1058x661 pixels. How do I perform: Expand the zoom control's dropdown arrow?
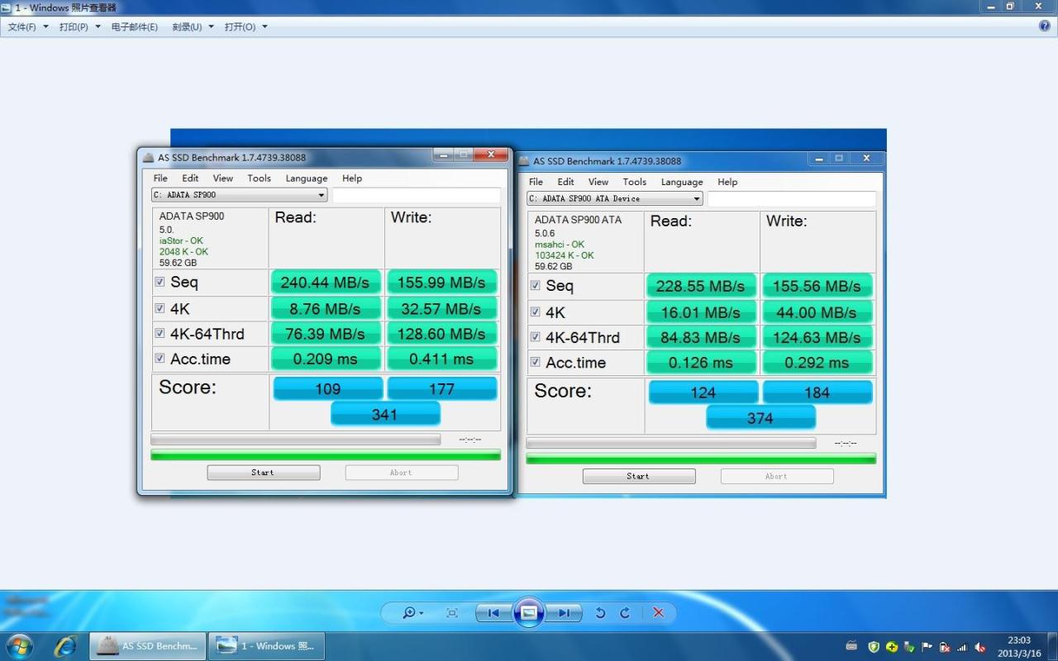click(422, 613)
